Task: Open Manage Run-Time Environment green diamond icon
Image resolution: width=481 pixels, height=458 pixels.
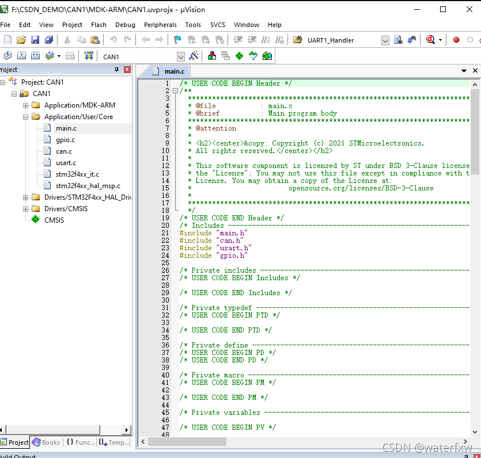Action: pos(239,56)
